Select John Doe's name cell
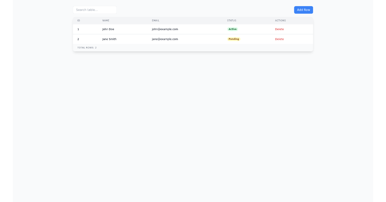Image resolution: width=386 pixels, height=202 pixels. [108, 29]
